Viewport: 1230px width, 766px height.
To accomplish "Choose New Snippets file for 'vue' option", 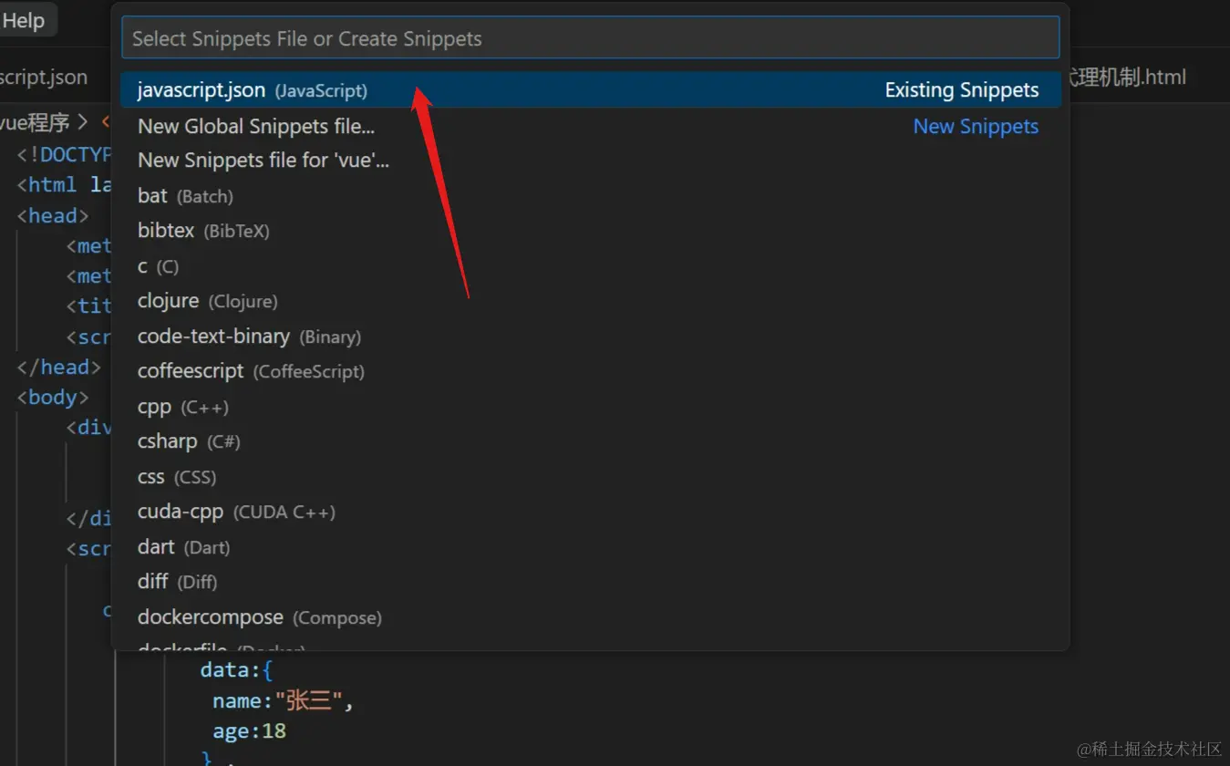I will (590, 160).
